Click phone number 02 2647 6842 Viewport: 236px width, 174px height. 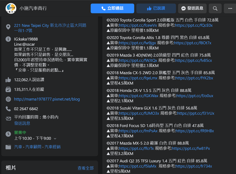click(26, 109)
